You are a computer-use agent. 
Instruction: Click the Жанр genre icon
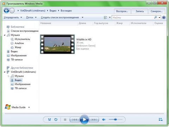(12, 47)
